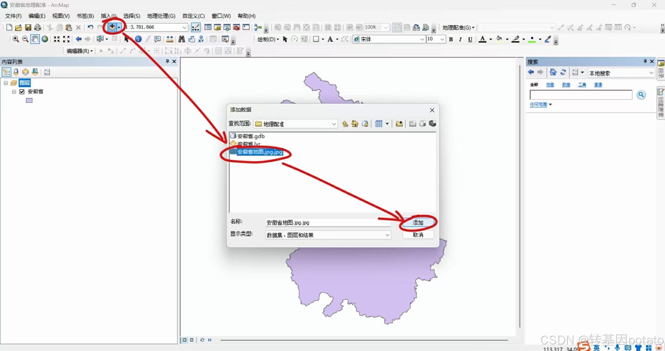Open the ArcToolbox window icon
The height and width of the screenshot is (351, 665).
coord(237,27)
